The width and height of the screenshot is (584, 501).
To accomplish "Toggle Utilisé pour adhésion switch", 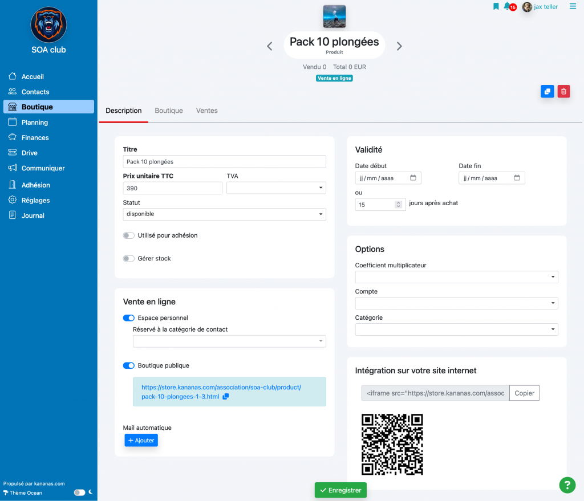I will click(x=128, y=235).
